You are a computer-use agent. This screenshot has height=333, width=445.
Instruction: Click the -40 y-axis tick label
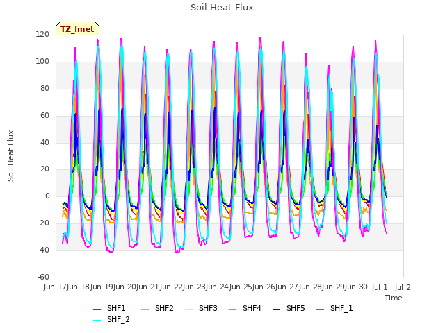tap(43, 250)
